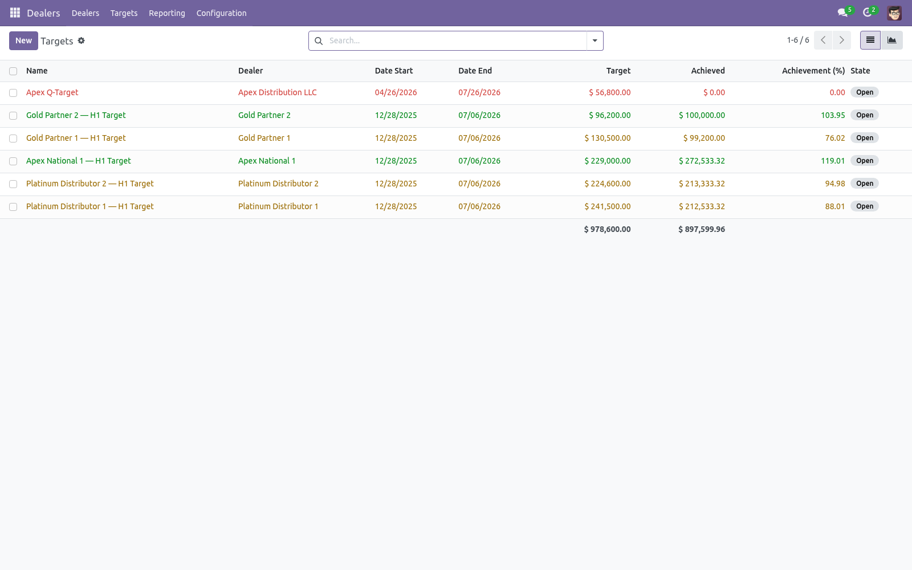Click the 07/26/2026 end date
The width and height of the screenshot is (912, 570).
click(x=479, y=92)
